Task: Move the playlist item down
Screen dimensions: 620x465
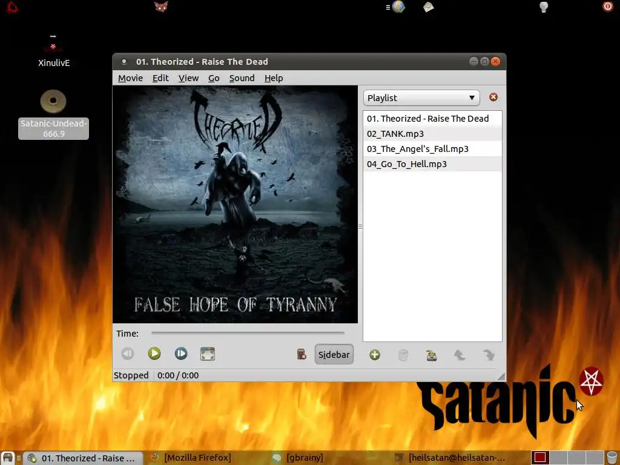Action: tap(489, 355)
